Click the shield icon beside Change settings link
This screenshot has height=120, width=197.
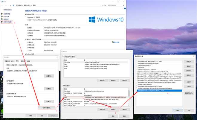click(113, 42)
